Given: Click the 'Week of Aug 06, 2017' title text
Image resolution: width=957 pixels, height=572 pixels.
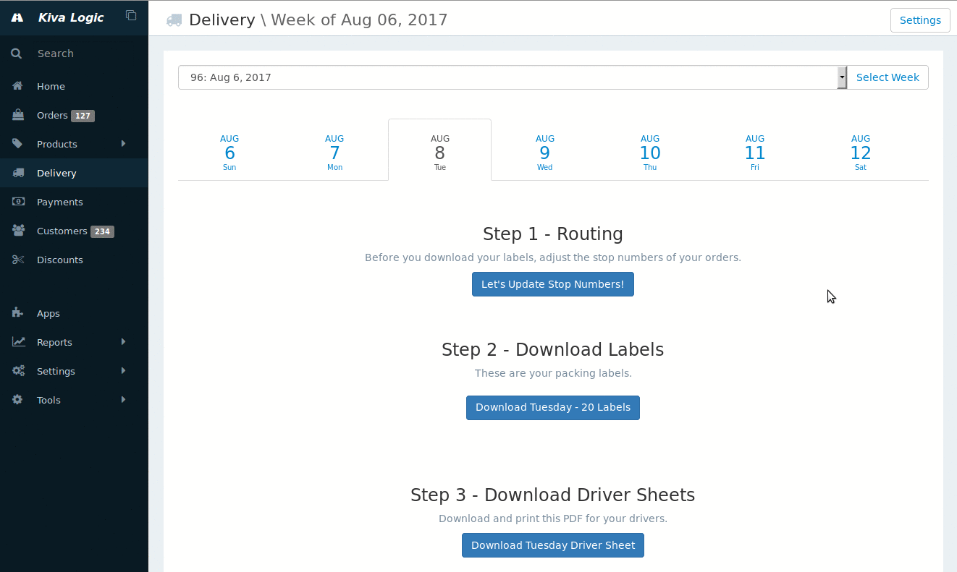Looking at the screenshot, I should 359,20.
